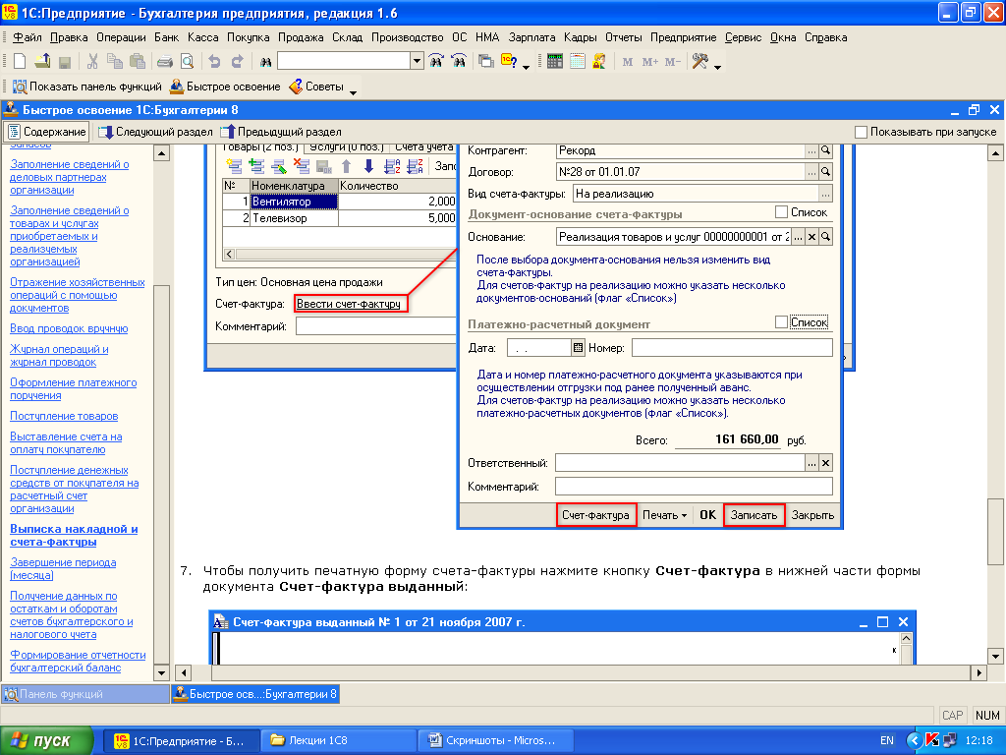
Task: Click the ellipsis selector for the Договор field
Action: tap(811, 172)
